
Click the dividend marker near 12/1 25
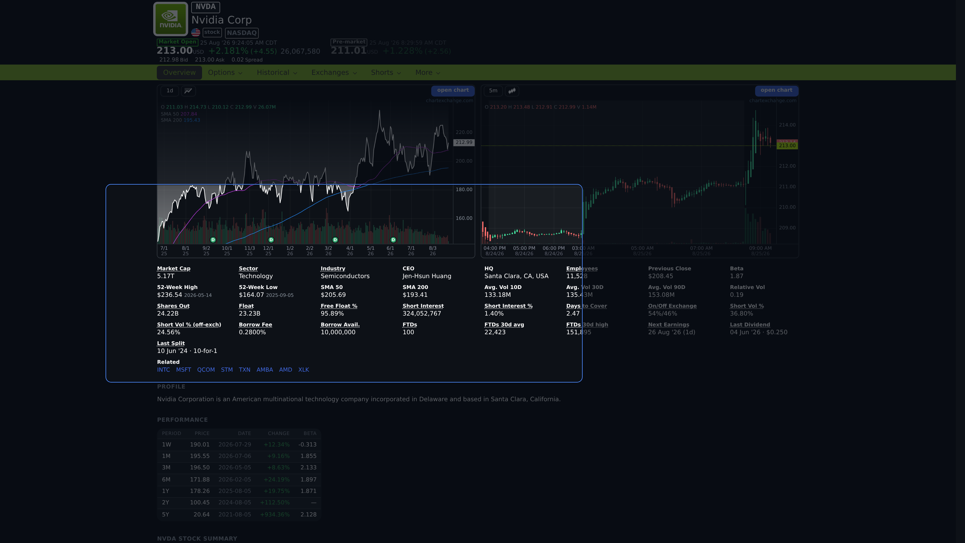(x=271, y=240)
